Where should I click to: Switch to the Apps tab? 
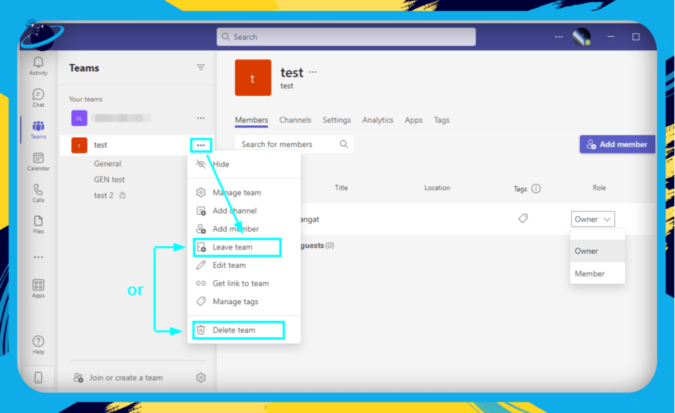coord(414,120)
